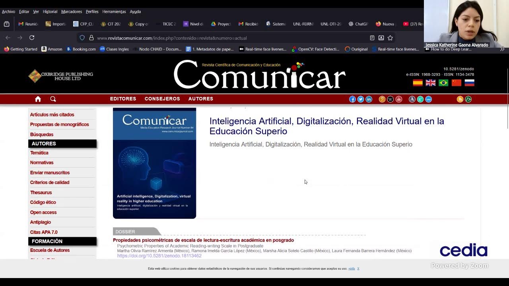Open Comunicar's LinkedIn icon

point(369,99)
